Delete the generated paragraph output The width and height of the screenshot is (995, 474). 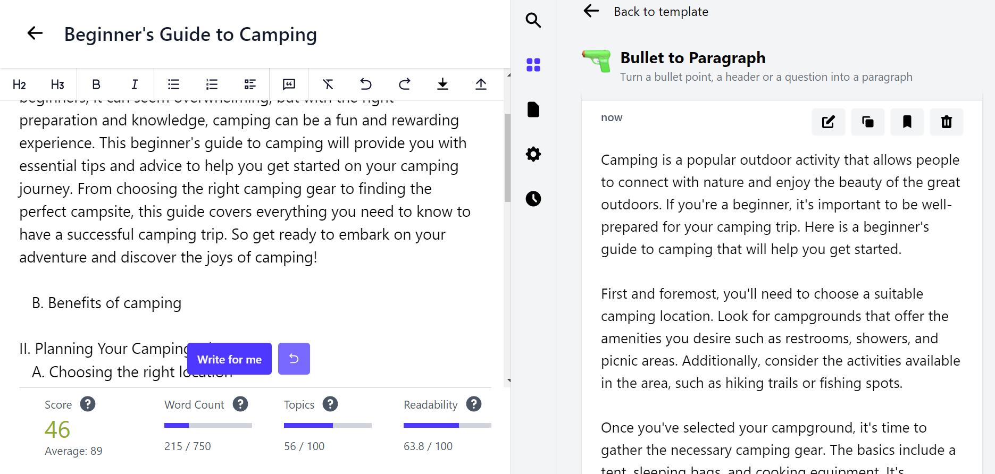(x=947, y=122)
